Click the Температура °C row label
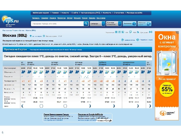Screen dimensions: 181x136 10,81
